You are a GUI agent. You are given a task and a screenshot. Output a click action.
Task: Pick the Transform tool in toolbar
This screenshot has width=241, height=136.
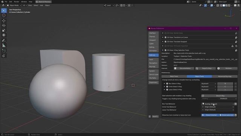(4, 35)
